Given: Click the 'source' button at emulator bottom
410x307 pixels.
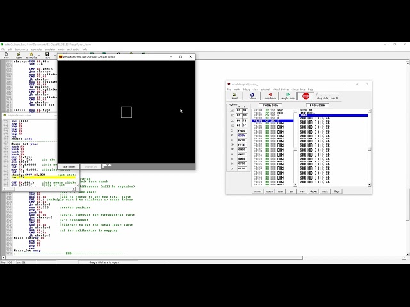Looking at the screenshot, I should pyautogui.click(x=269, y=191).
